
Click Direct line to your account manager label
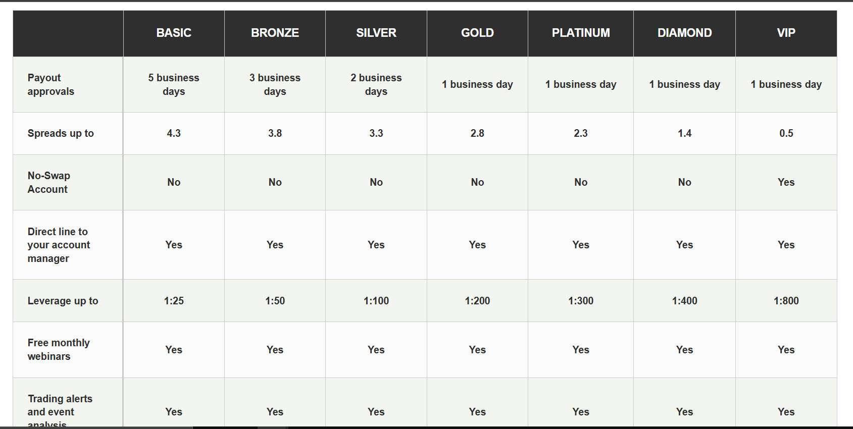[59, 245]
